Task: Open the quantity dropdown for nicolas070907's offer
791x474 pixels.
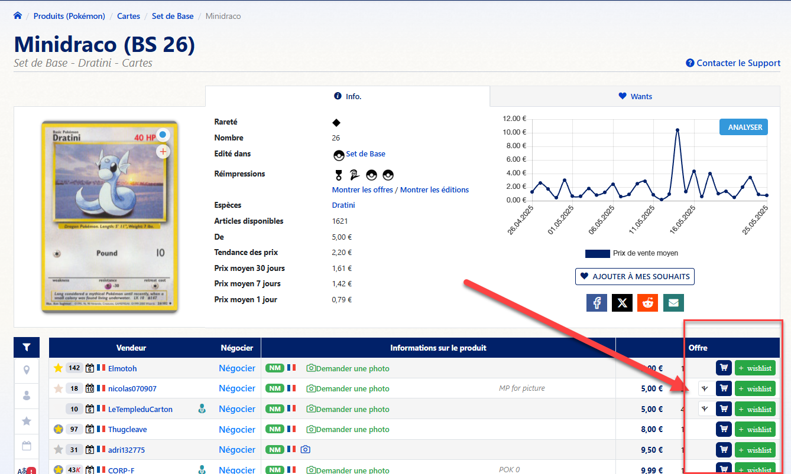Action: (705, 388)
